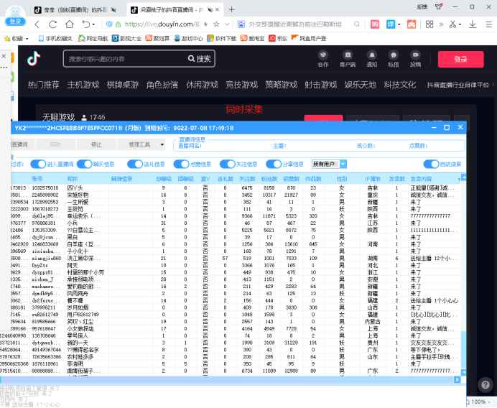Open browser downloads arrow icon
Viewport: 497px width, 408px height.
click(473, 24)
